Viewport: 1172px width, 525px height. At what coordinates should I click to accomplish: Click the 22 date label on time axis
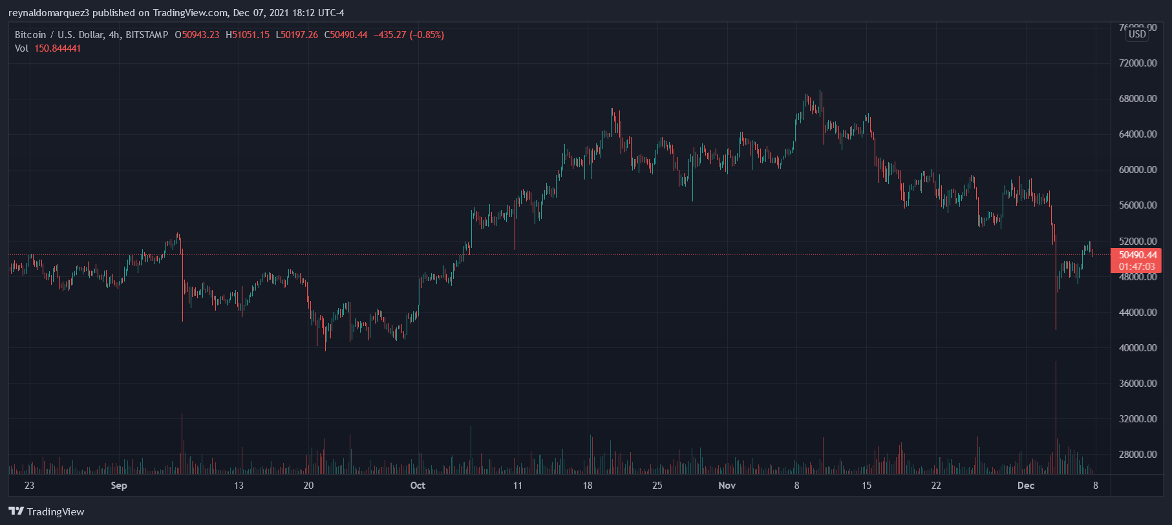936,486
